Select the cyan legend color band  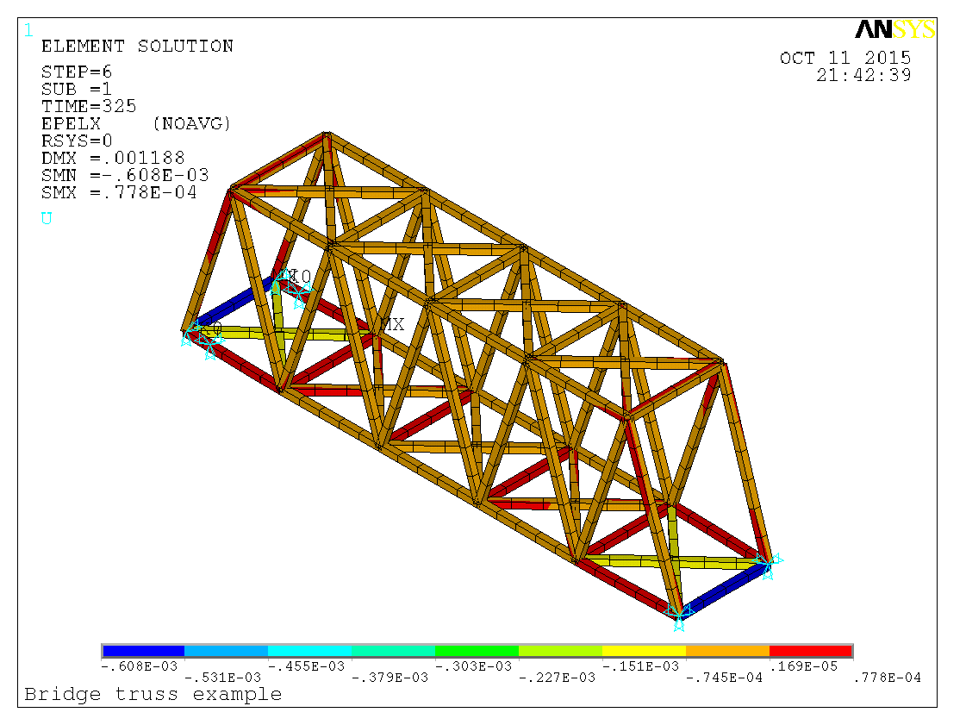[x=309, y=651]
